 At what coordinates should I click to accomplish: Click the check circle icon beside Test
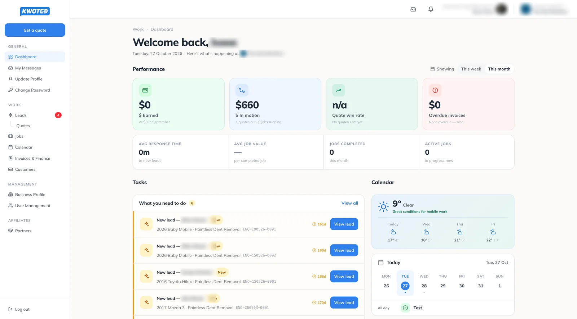tap(405, 308)
